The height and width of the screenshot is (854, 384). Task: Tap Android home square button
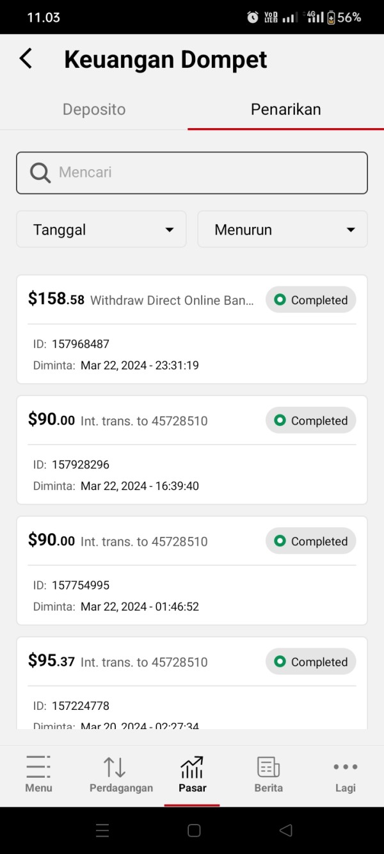pos(194,830)
